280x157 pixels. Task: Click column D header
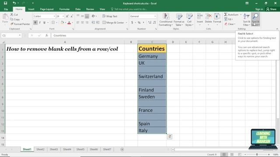173,42
